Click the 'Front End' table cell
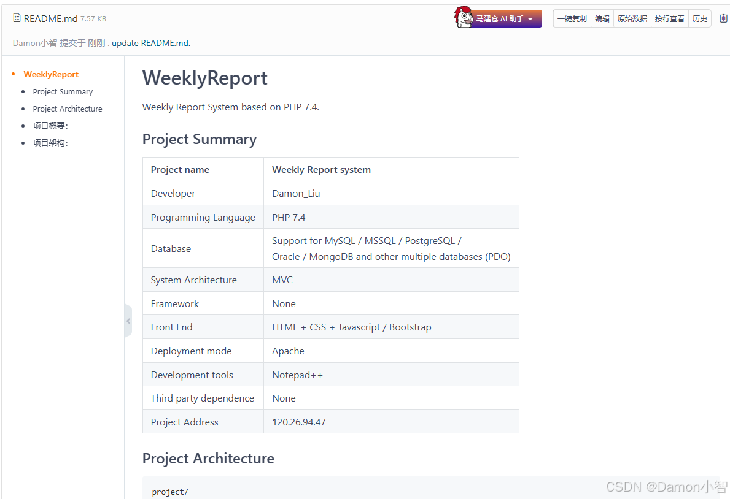Viewport: 730px width, 499px height. tap(203, 327)
